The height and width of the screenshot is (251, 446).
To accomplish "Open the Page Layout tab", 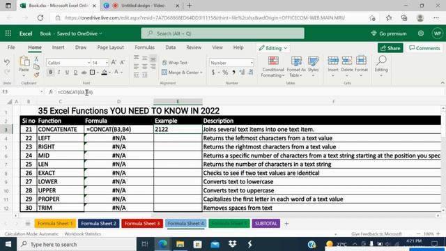I will [110, 47].
